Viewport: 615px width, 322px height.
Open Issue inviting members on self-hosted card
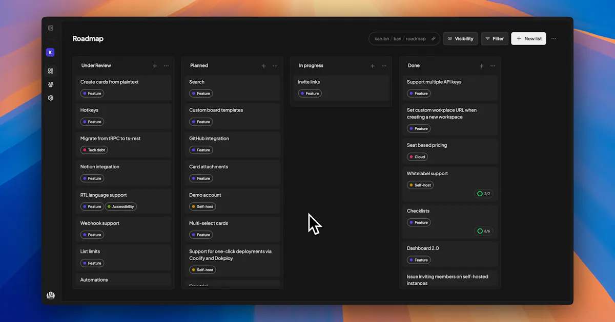click(450, 279)
